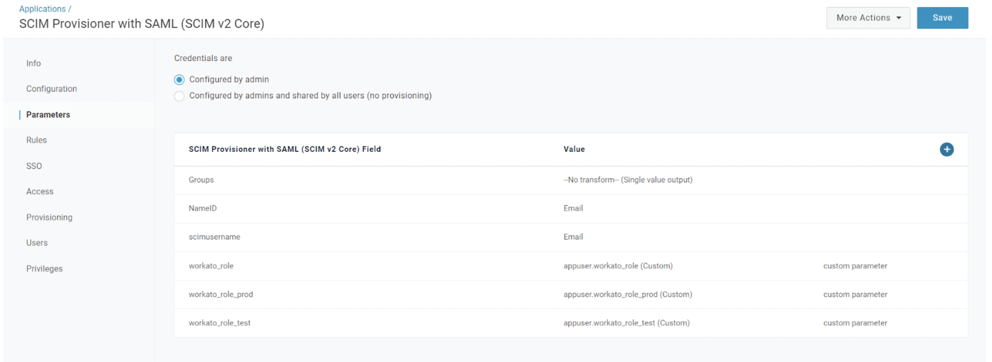
Task: Open the workato_role_test parameter row
Action: 219,323
